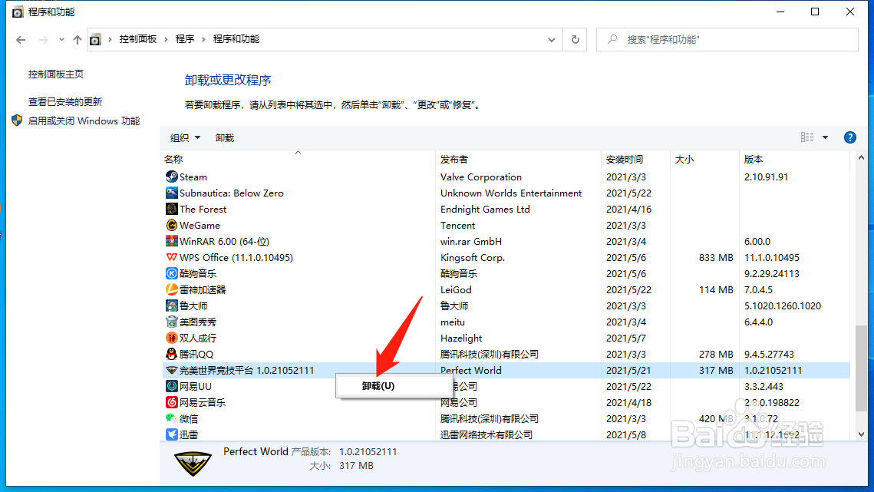Click inside the 搜索程序和功能 search box
Screen dimensions: 874x492
(x=727, y=39)
